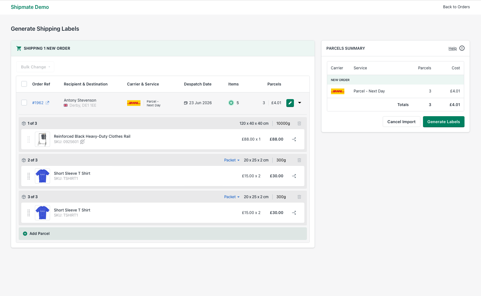Click the crossed-out tag icon beside SKU 0925601
Image resolution: width=481 pixels, height=296 pixels.
click(82, 142)
